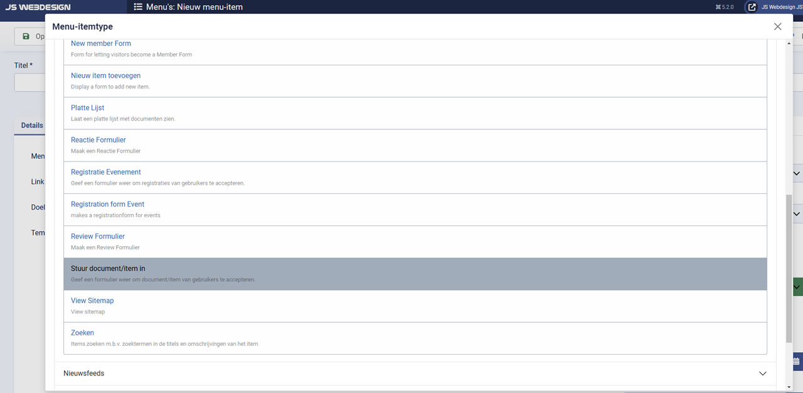Click 'Laat een platte lijst met documenten zien.' text
The width and height of the screenshot is (803, 393).
(123, 119)
